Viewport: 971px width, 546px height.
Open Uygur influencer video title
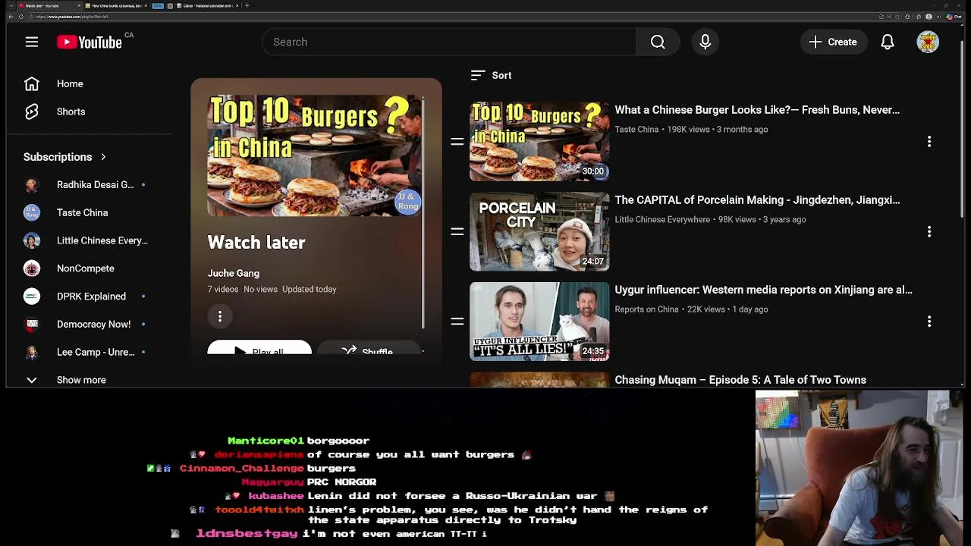click(x=763, y=290)
